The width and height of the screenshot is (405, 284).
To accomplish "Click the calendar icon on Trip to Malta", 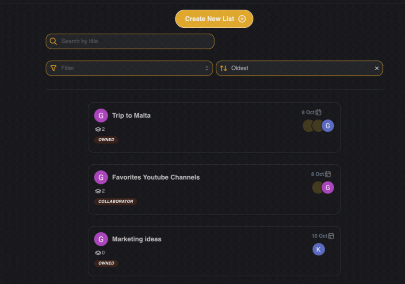I will point(318,112).
